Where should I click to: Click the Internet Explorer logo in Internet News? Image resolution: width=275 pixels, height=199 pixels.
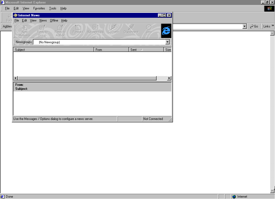tap(166, 31)
